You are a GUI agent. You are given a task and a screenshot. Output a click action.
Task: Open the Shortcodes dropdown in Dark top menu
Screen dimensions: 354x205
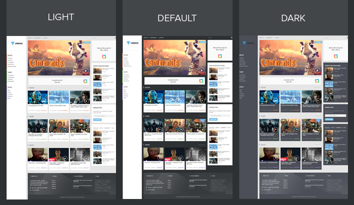coord(270,38)
